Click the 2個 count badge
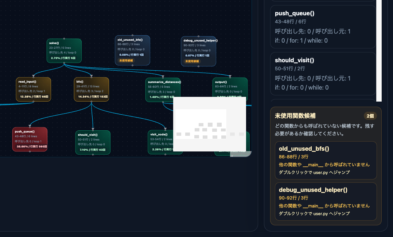393x237 pixels. [370, 116]
